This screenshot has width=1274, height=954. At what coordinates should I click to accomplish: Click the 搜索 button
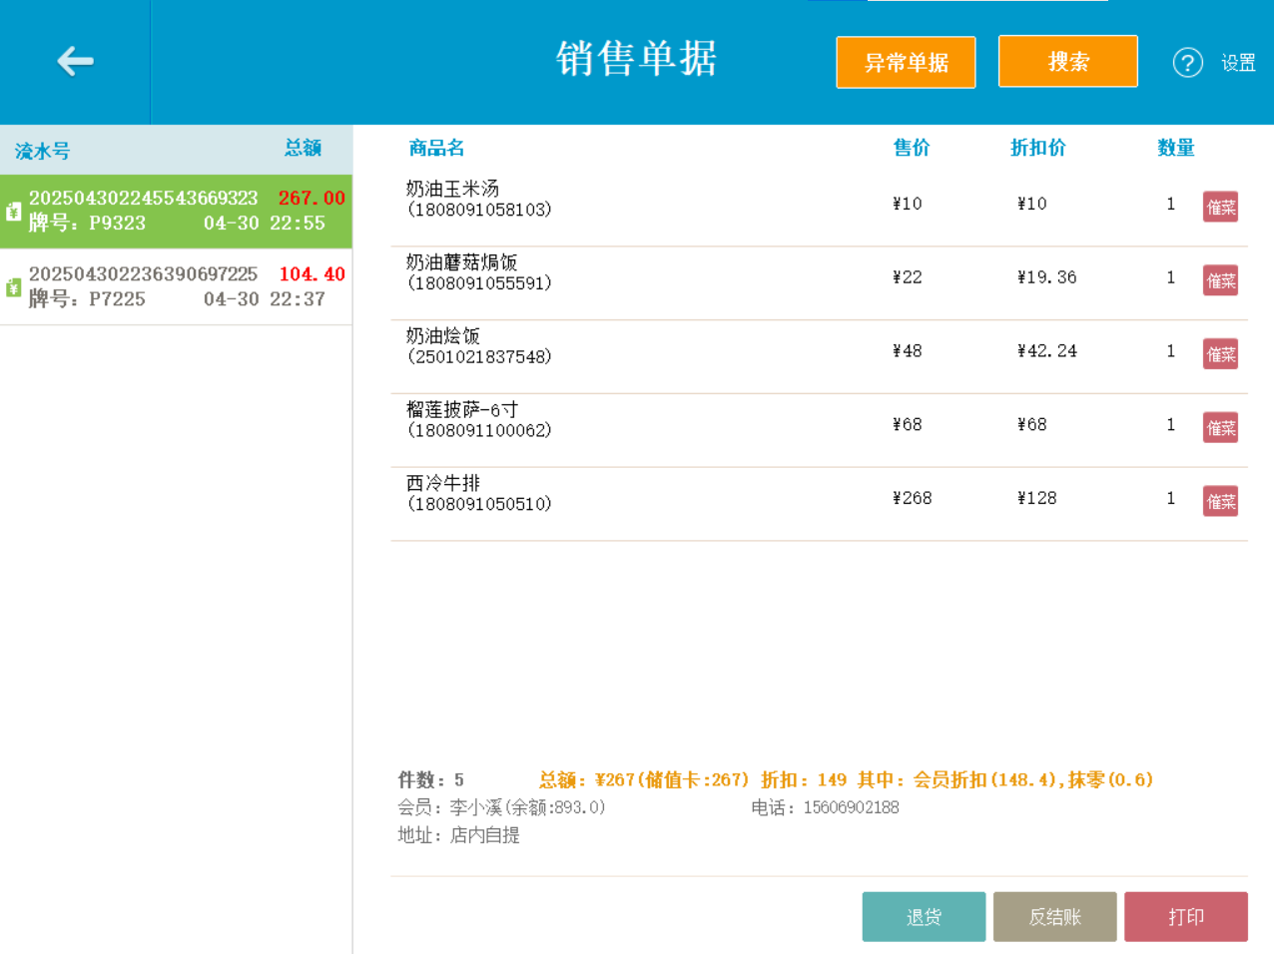[x=1067, y=61]
